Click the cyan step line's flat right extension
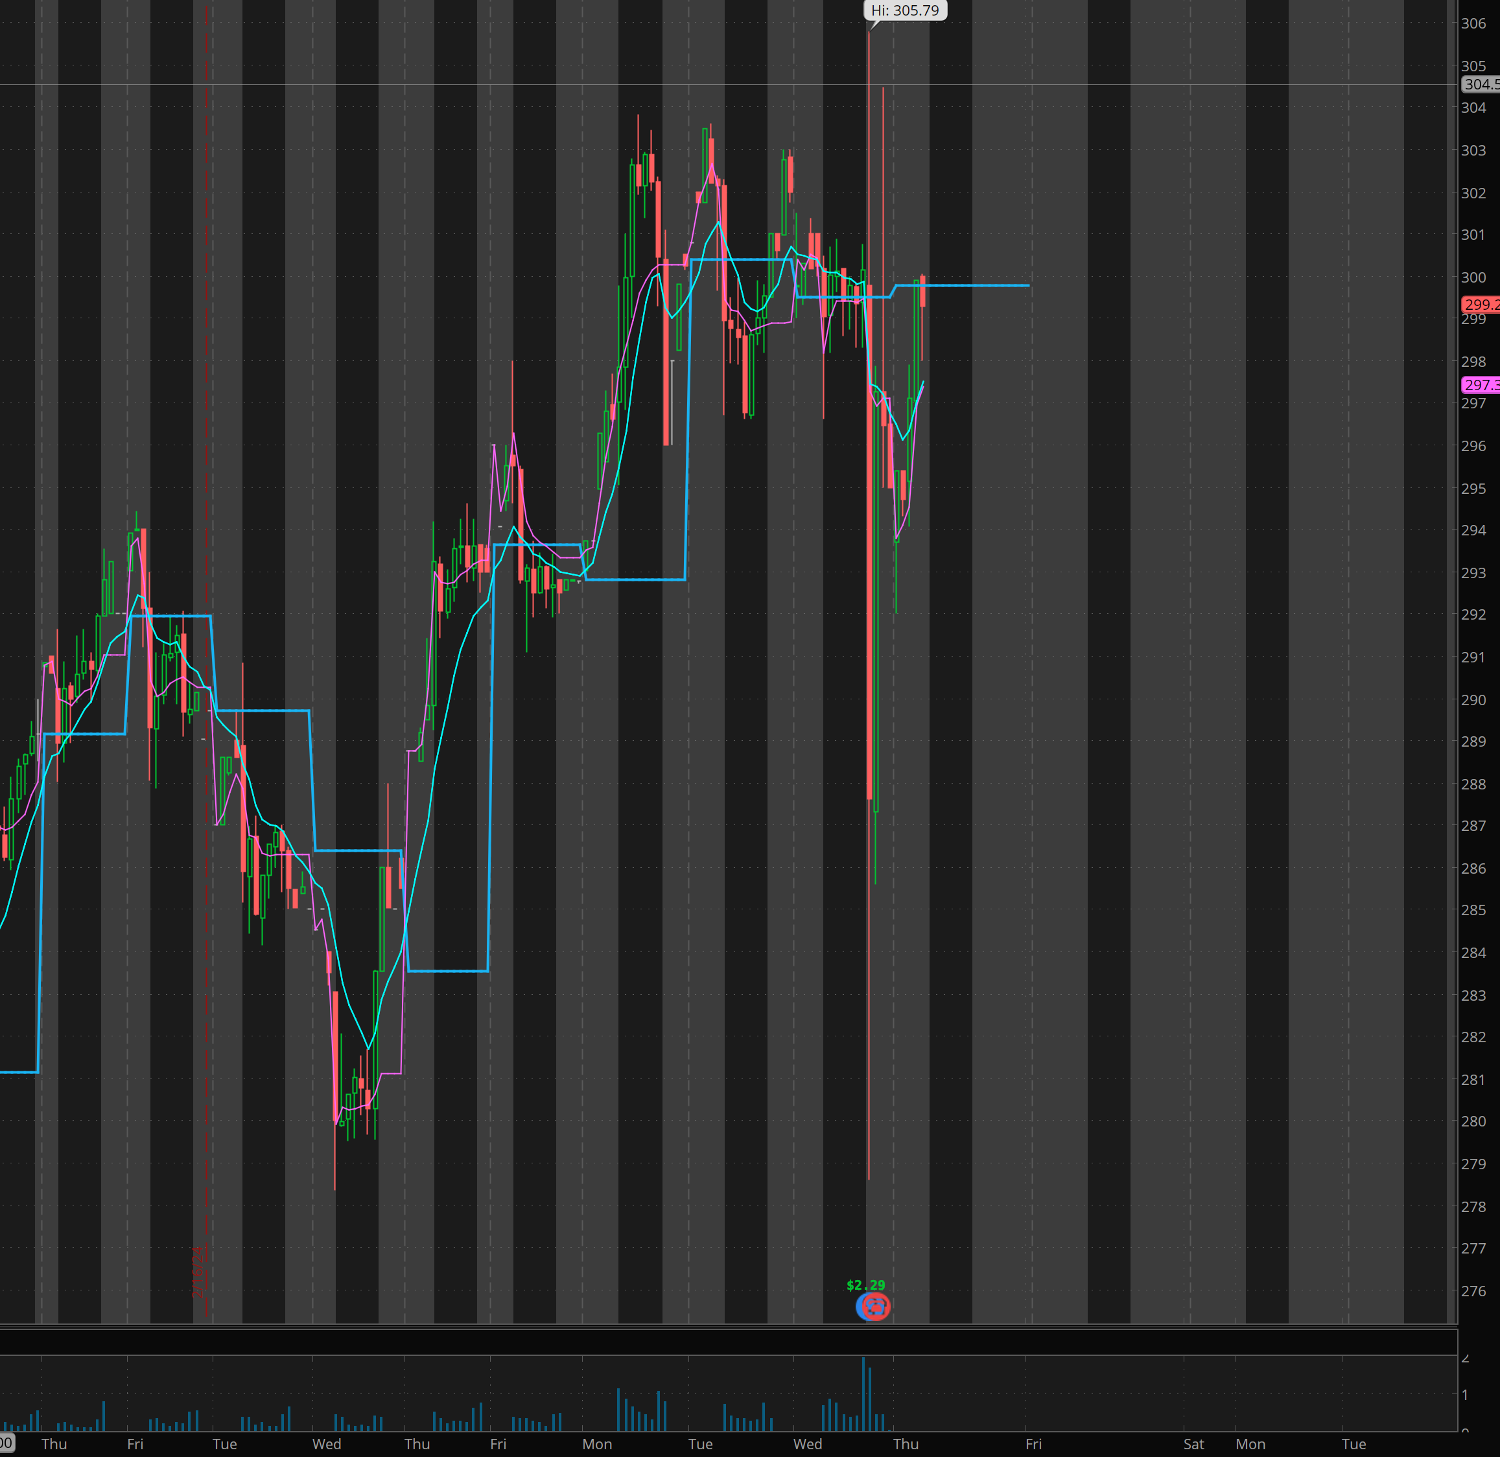 pyautogui.click(x=979, y=285)
